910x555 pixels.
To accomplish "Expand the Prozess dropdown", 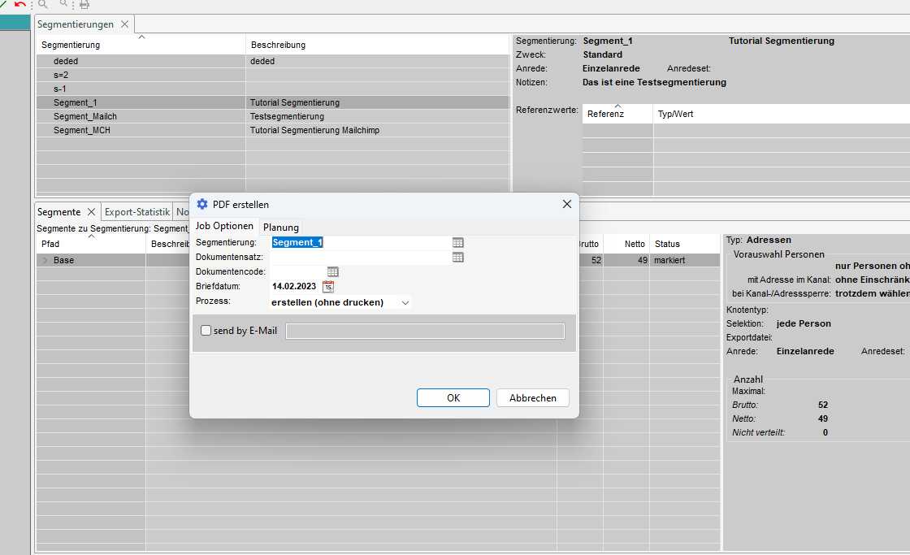I will (x=405, y=302).
